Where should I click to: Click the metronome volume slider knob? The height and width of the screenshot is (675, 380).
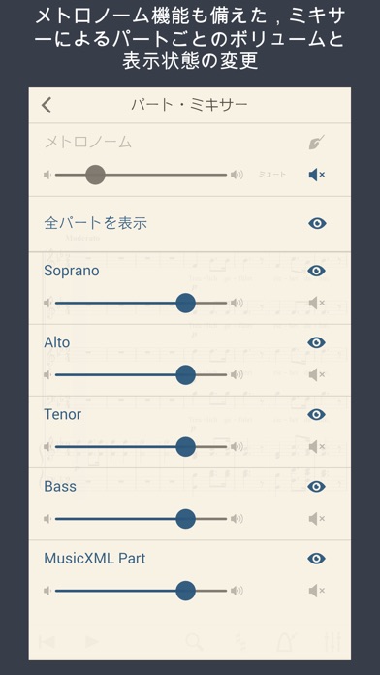click(95, 175)
